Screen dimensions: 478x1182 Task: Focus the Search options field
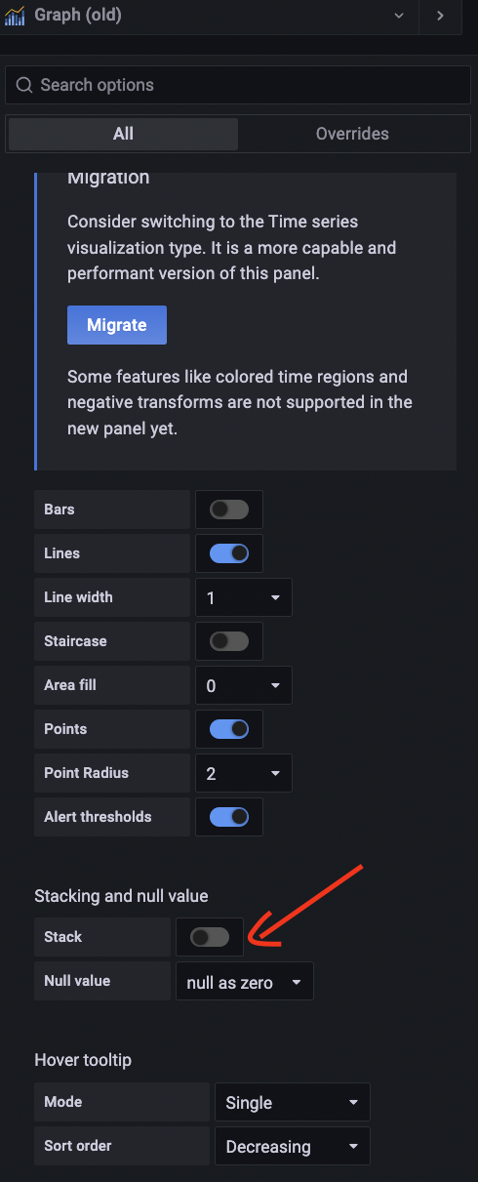[x=238, y=85]
